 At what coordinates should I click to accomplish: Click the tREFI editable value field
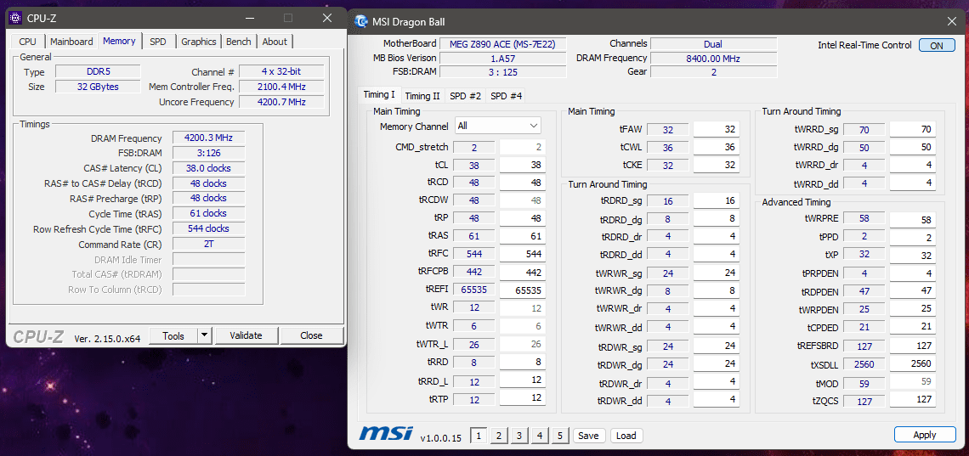coord(522,290)
